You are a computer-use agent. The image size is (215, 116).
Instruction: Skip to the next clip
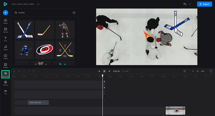pos(109,71)
